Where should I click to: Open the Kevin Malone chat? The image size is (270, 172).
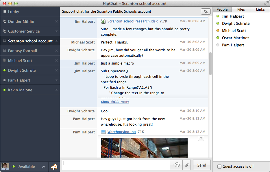click(x=30, y=90)
